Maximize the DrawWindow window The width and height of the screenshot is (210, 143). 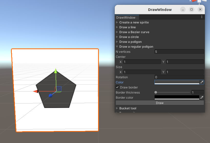coord(192,9)
